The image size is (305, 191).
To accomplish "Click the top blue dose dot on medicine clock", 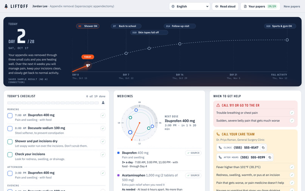I will point(136,110).
